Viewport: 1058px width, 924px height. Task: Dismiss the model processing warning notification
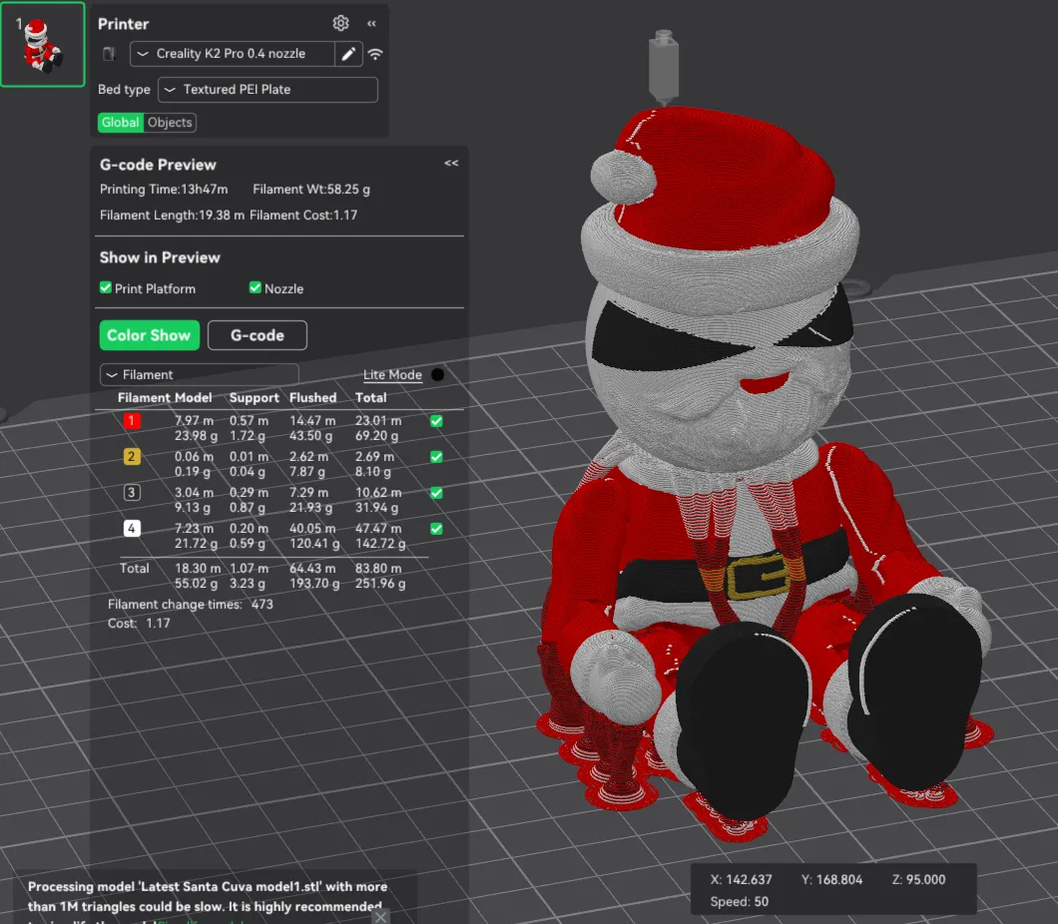[x=380, y=916]
